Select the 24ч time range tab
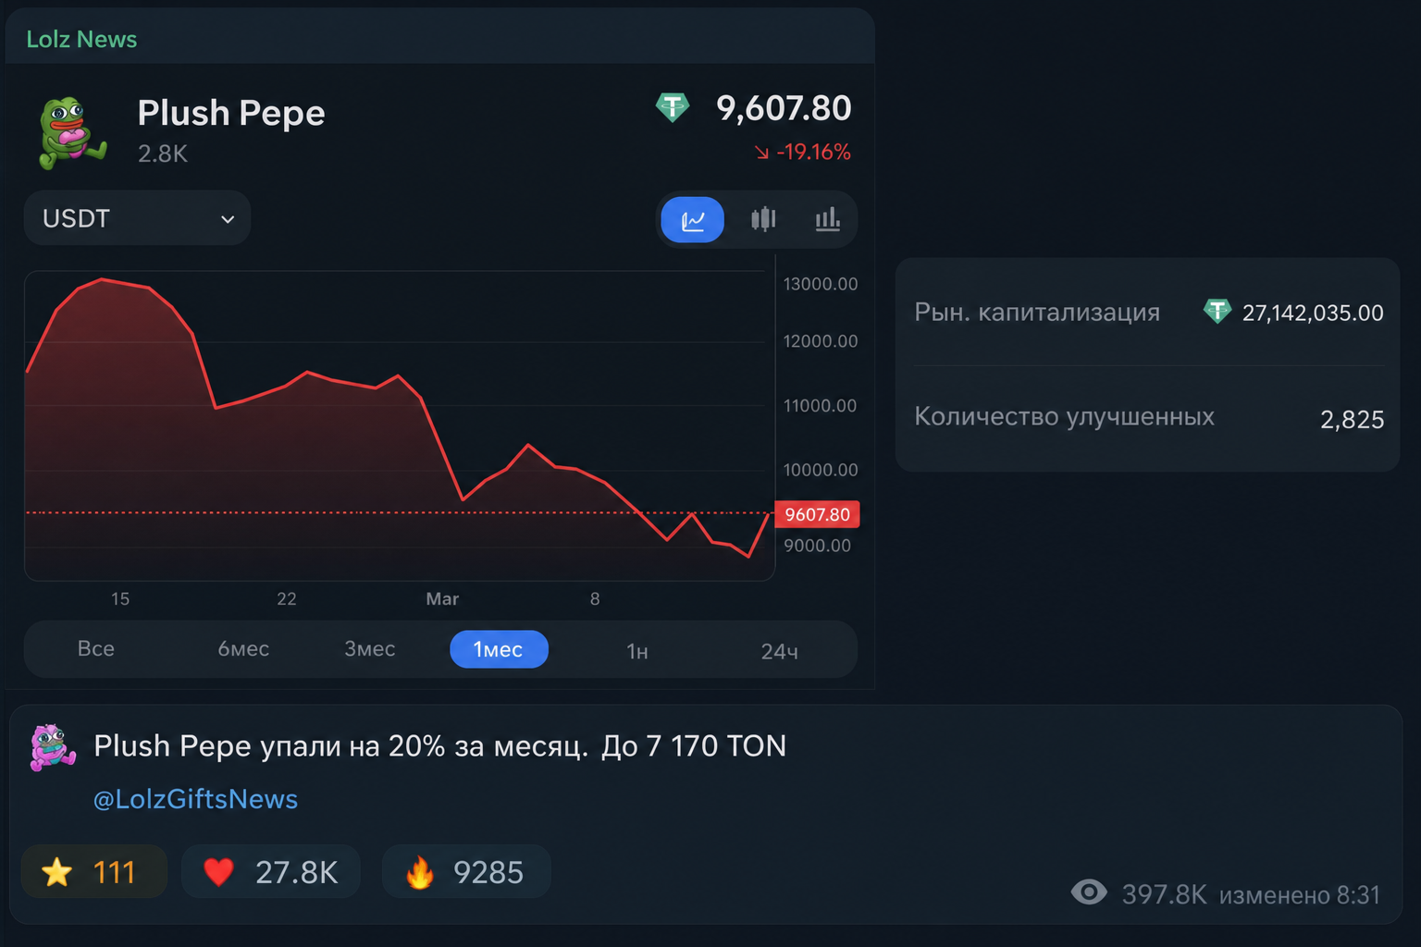The image size is (1421, 947). pyautogui.click(x=779, y=651)
